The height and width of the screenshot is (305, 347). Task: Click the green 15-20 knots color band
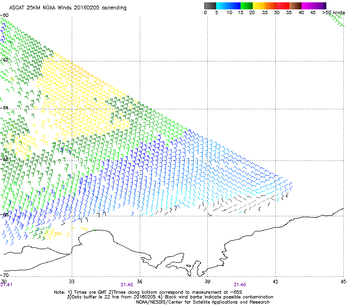click(x=247, y=6)
